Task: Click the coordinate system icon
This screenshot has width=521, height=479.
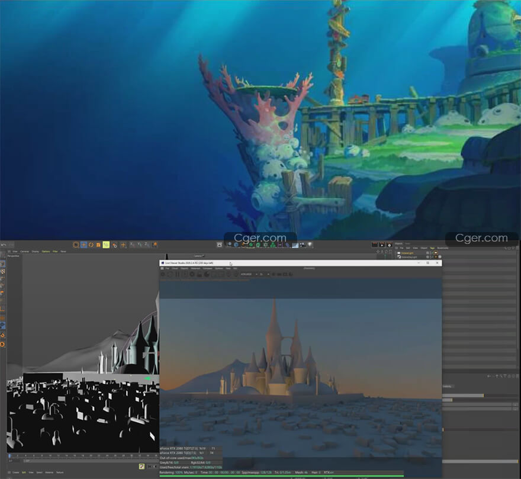Action: click(x=155, y=245)
